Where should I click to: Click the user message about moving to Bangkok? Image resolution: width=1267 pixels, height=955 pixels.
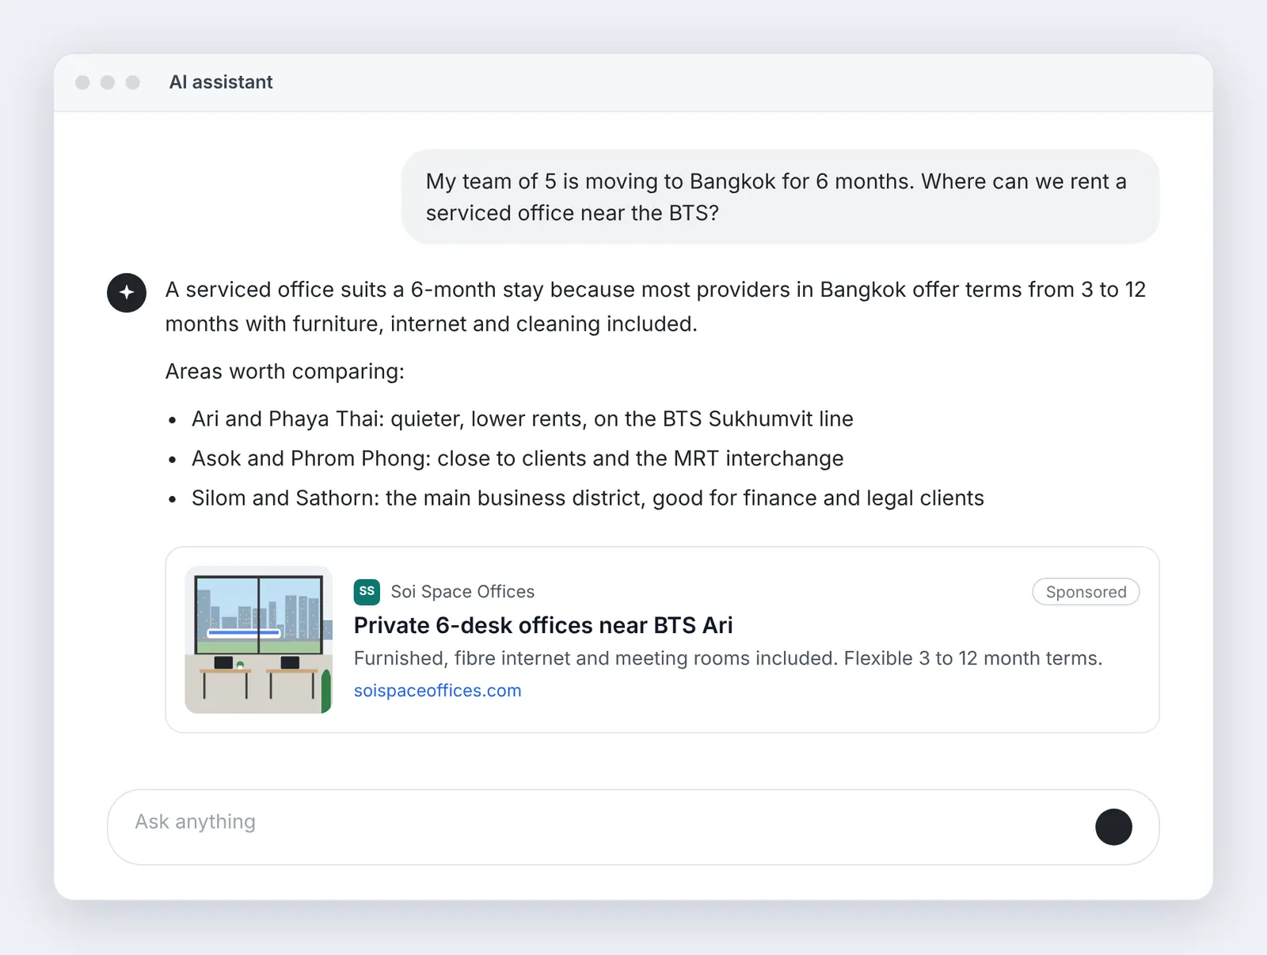780,197
